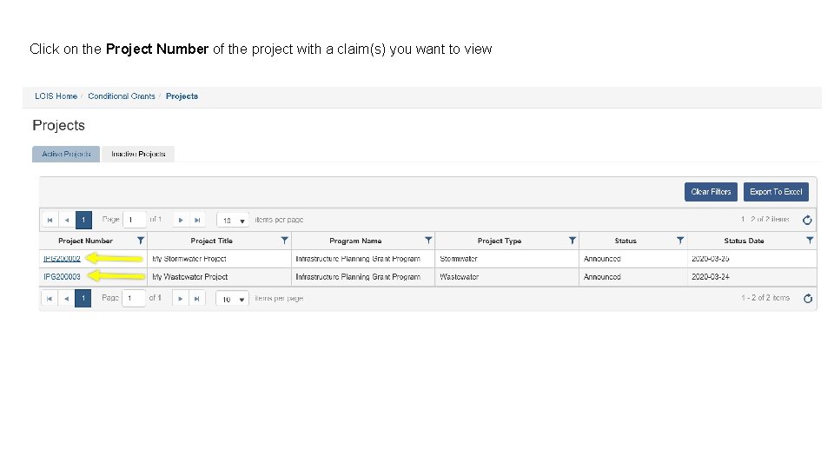
Task: Refresh the grid using top refresh icon
Action: point(808,220)
